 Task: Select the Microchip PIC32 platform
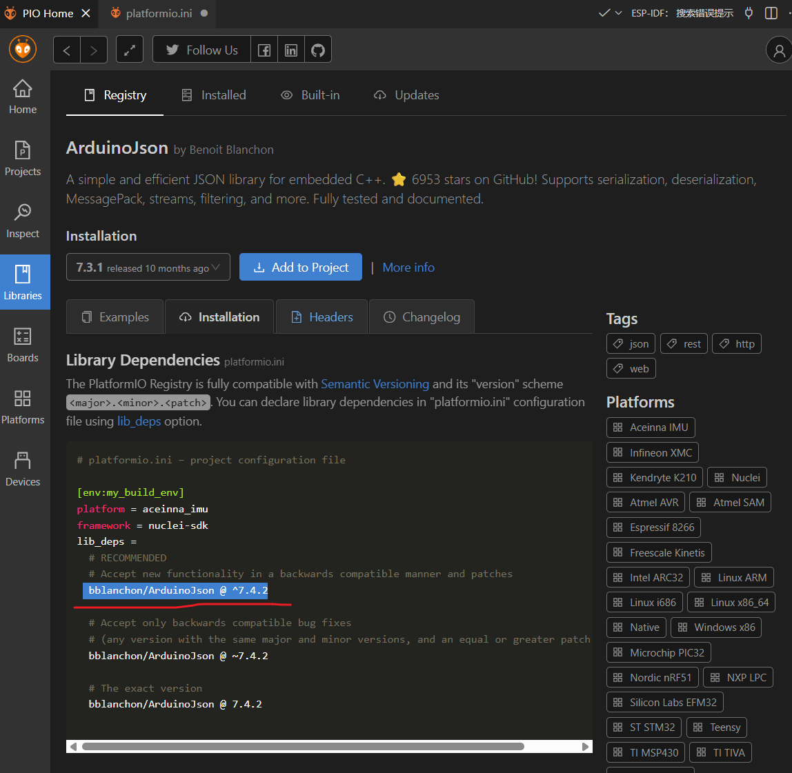point(659,653)
